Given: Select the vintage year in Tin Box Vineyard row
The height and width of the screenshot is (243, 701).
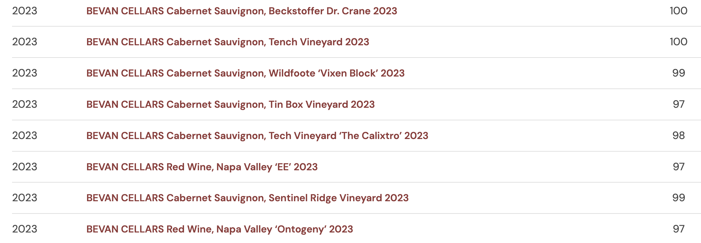Looking at the screenshot, I should tap(25, 105).
